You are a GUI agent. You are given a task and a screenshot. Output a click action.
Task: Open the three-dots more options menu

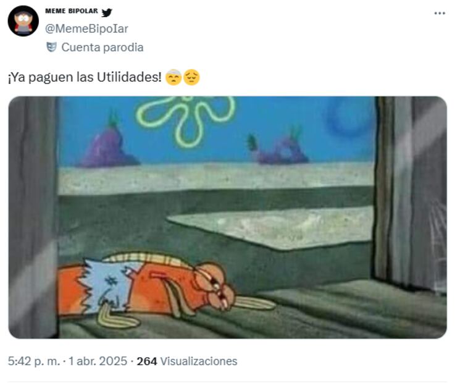[x=440, y=13]
